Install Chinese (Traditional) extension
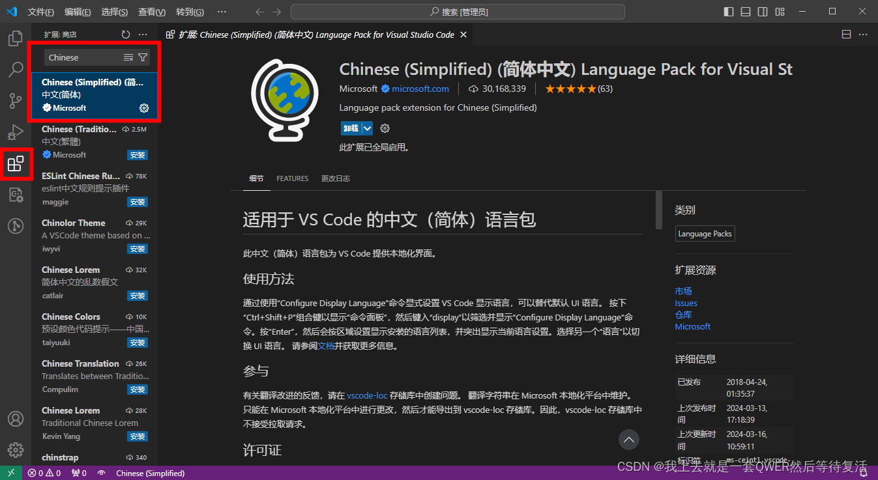This screenshot has height=480, width=878. point(138,155)
